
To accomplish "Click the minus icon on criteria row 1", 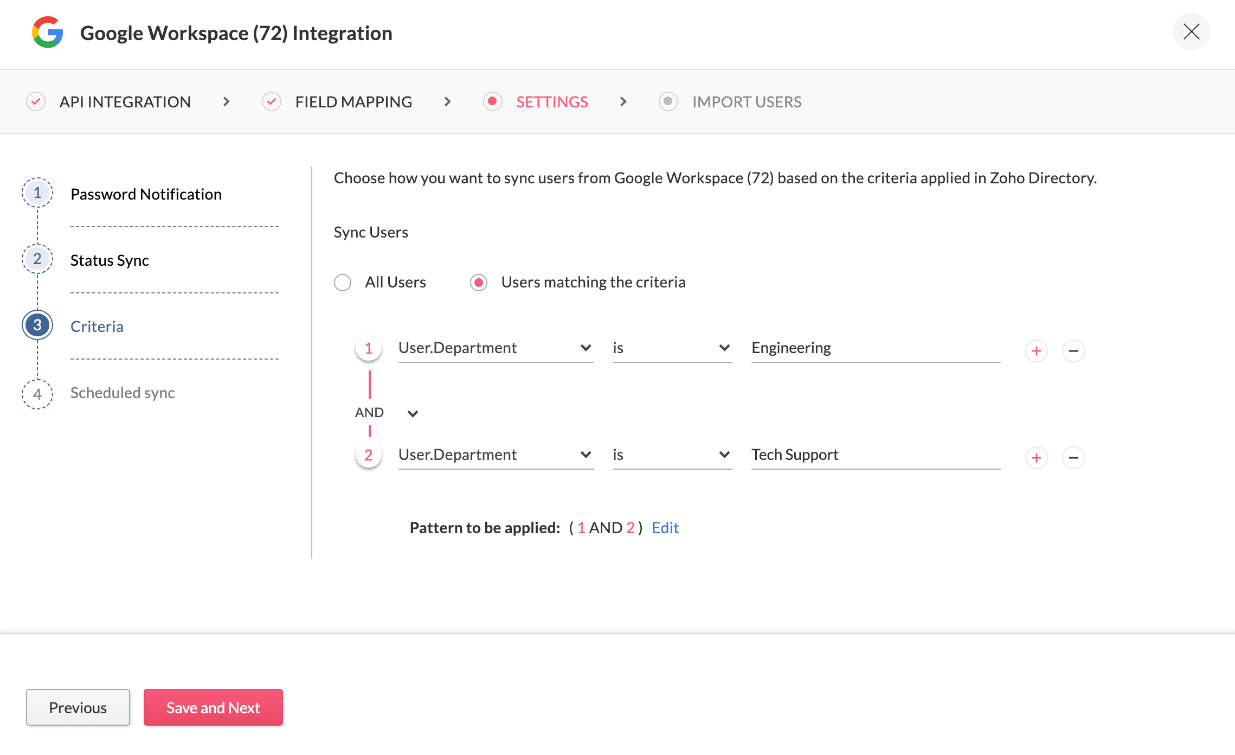I will click(1073, 351).
